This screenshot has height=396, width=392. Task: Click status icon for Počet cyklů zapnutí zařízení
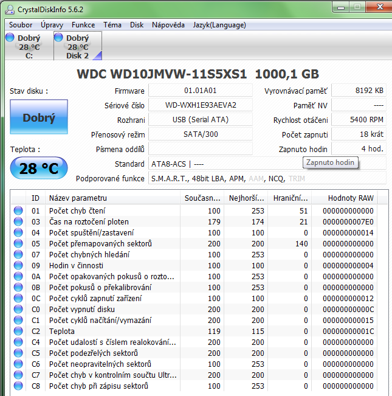[18, 298]
